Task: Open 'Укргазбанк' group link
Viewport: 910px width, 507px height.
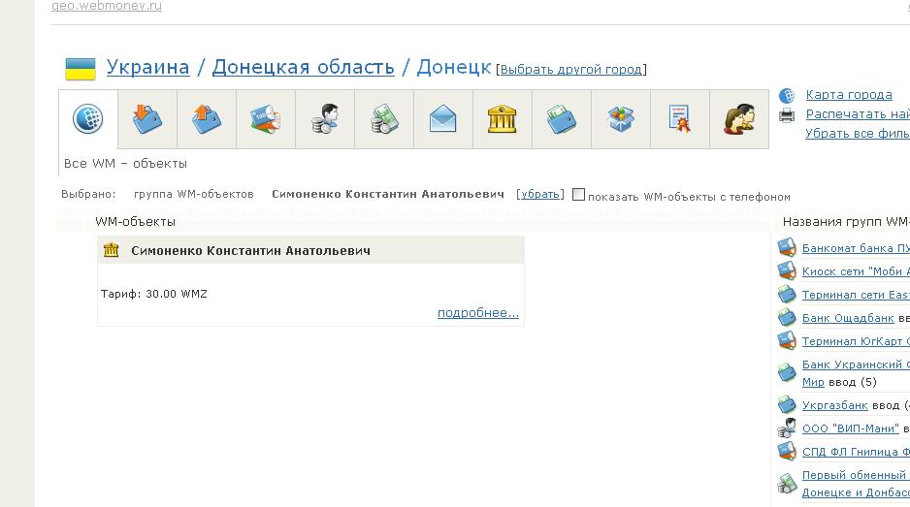Action: coord(834,405)
